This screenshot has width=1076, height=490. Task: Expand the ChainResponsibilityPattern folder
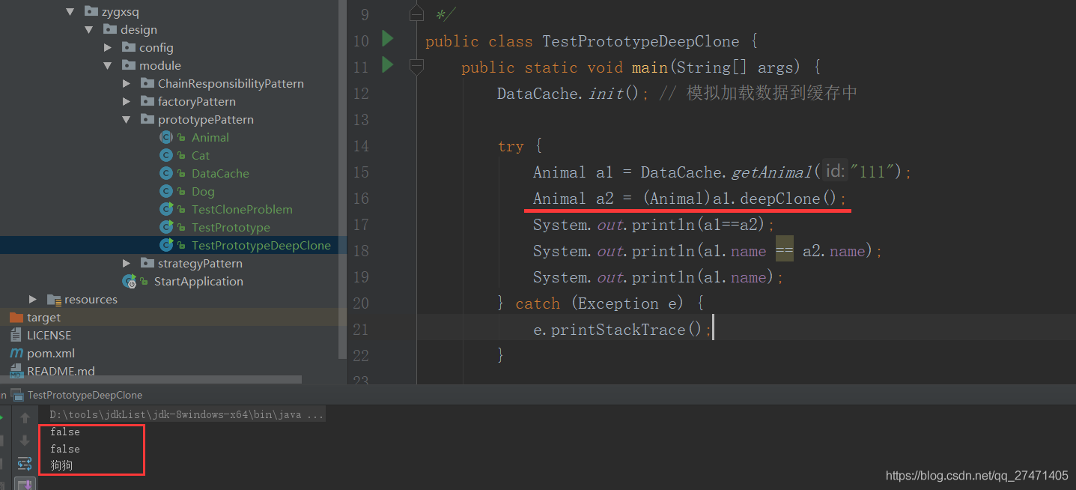coord(127,83)
